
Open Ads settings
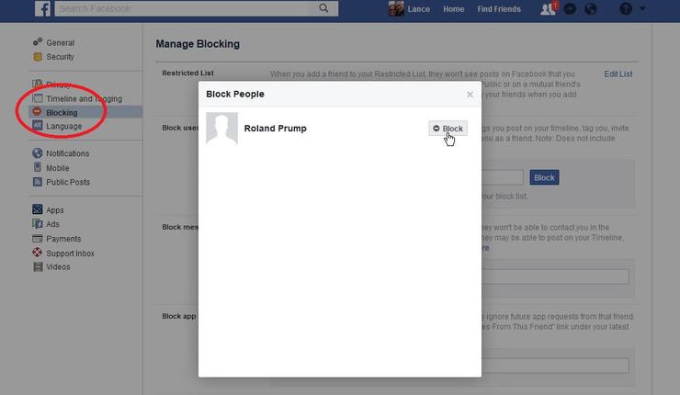[52, 224]
